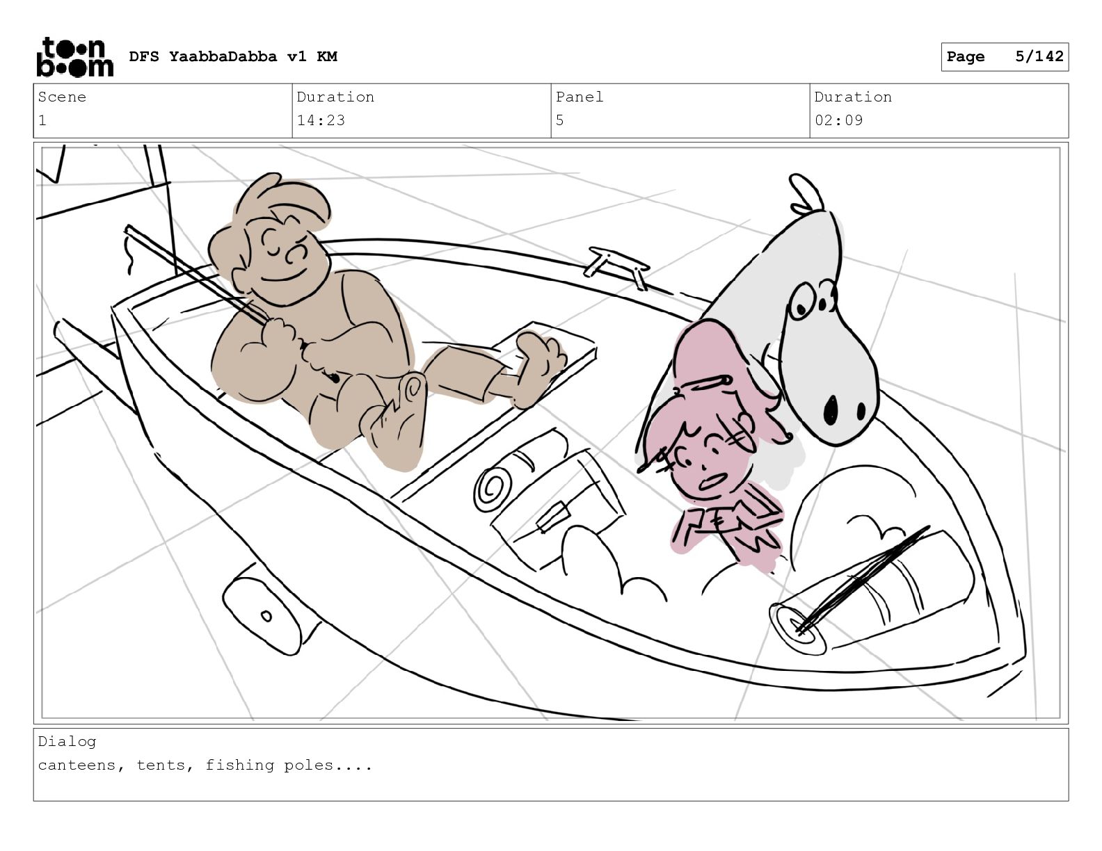The image size is (1102, 851).
Task: Click the scene number '1' value
Action: 42,120
